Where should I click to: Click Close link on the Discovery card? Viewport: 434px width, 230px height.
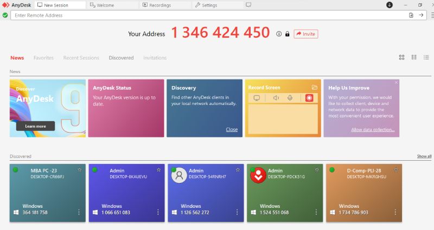(x=232, y=129)
